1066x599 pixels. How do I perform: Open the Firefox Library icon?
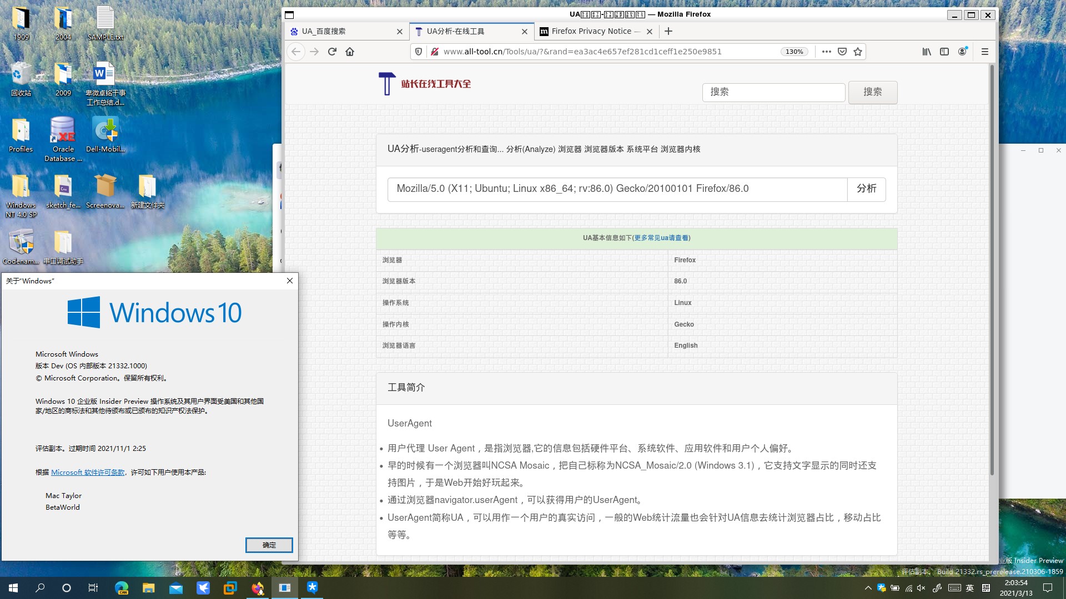926,52
